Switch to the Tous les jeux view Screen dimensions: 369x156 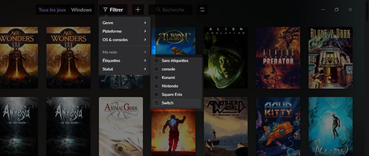(x=52, y=10)
